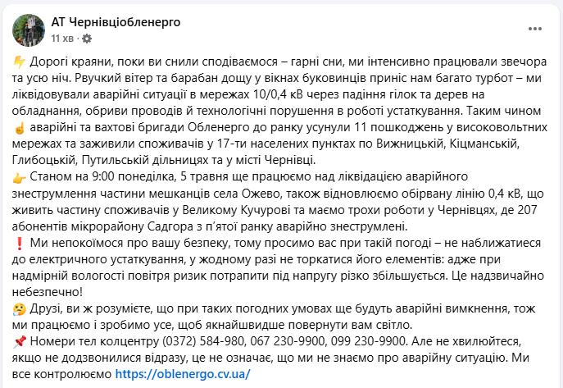Open the АТ Чернівціобленерго profile picture

coord(28,29)
